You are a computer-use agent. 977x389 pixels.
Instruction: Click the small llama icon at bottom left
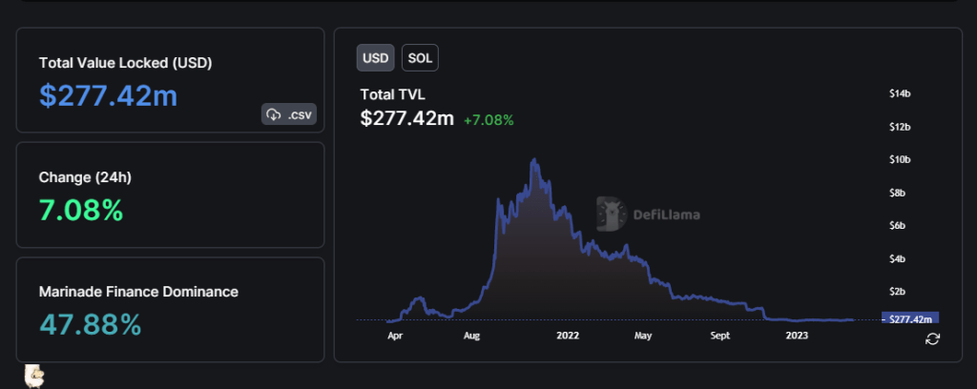point(34,376)
